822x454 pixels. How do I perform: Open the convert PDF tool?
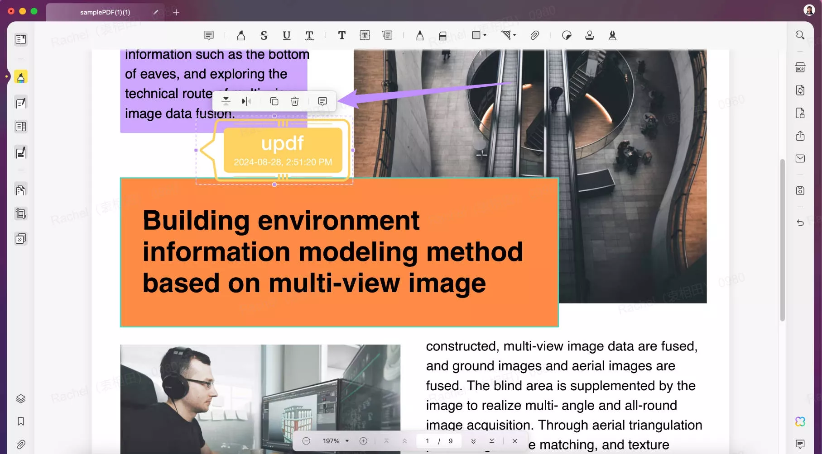[800, 90]
